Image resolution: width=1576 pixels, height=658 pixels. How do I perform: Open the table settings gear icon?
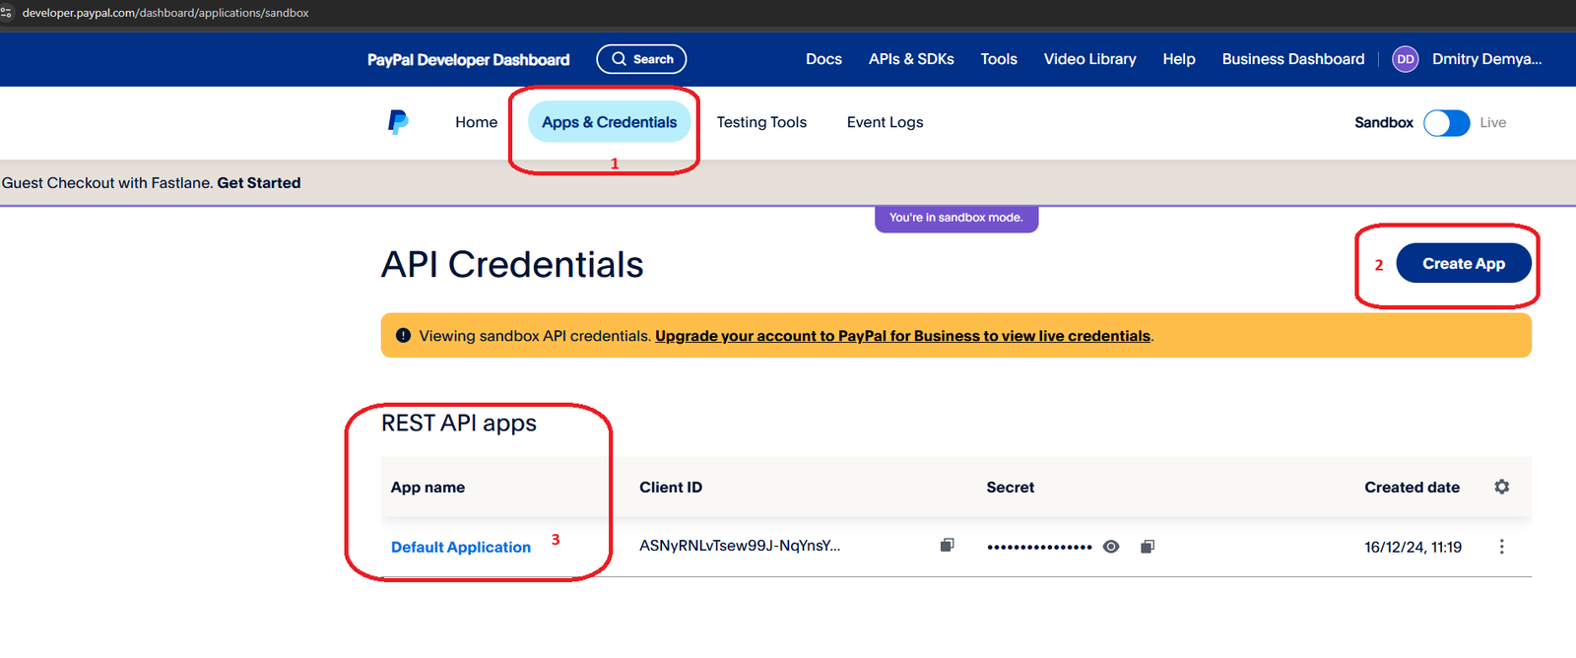[x=1501, y=487]
